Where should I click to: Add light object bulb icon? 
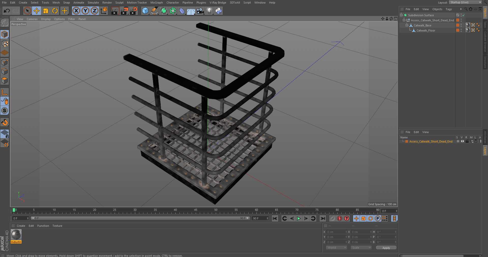click(x=209, y=11)
